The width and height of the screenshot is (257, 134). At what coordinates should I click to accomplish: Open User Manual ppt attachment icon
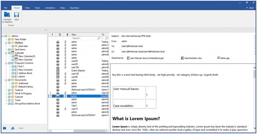[128, 58]
